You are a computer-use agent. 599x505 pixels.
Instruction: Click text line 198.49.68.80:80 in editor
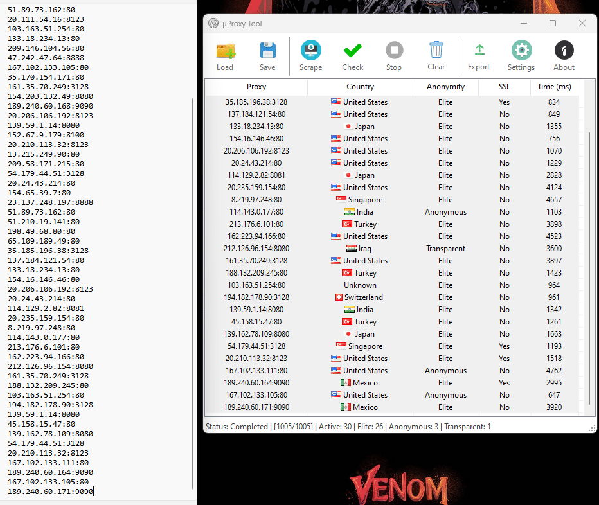click(x=41, y=231)
